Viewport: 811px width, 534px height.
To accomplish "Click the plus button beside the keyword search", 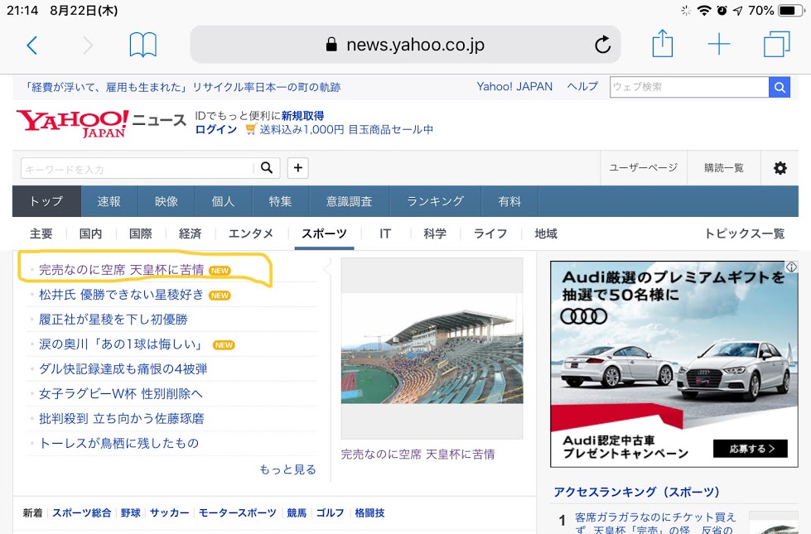I will (297, 167).
